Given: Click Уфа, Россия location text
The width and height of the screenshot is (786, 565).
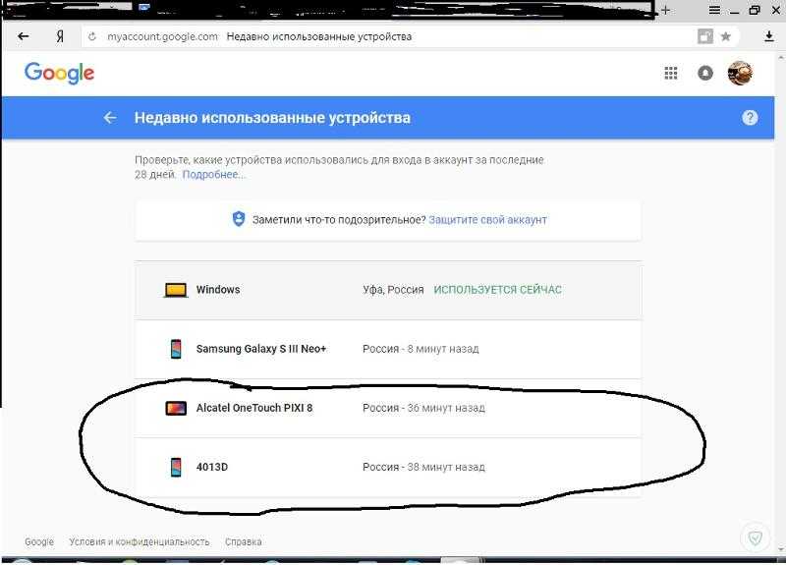Looking at the screenshot, I should (394, 290).
